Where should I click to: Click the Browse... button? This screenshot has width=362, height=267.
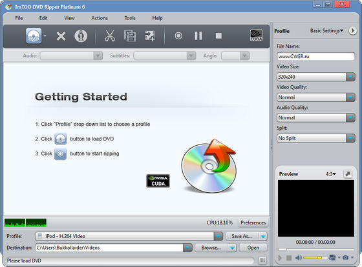(x=211, y=248)
